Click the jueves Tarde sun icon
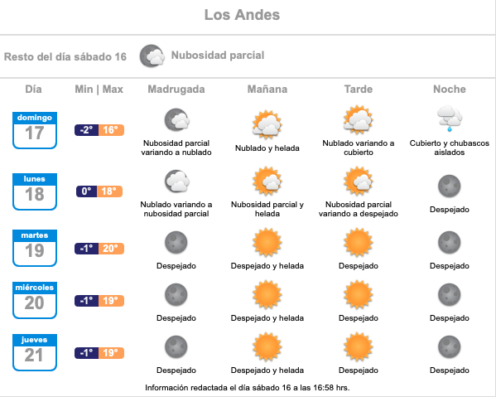Screen dimensions: 496x397 click(x=359, y=347)
